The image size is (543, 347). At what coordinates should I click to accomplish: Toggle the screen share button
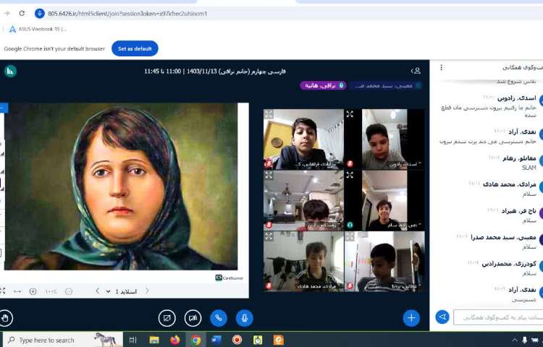point(167,318)
